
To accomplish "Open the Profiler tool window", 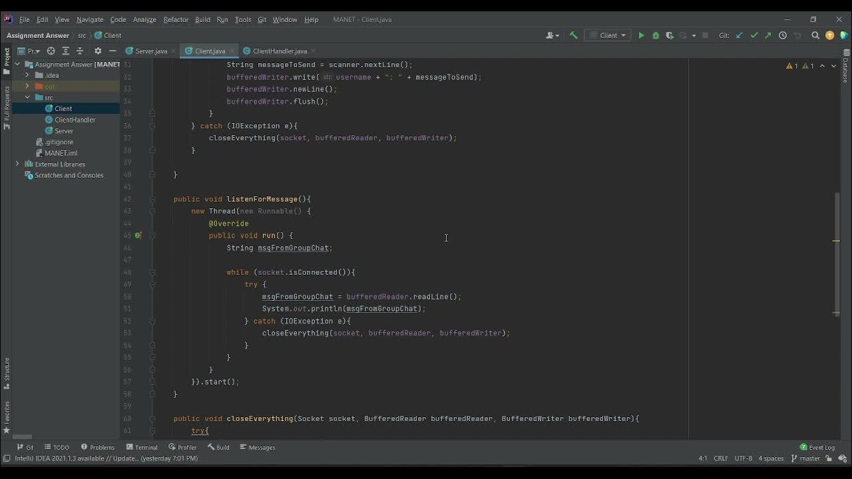I will click(182, 447).
